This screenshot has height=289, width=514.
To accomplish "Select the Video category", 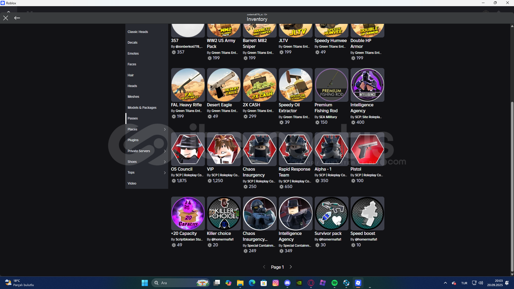I will pyautogui.click(x=147, y=183).
